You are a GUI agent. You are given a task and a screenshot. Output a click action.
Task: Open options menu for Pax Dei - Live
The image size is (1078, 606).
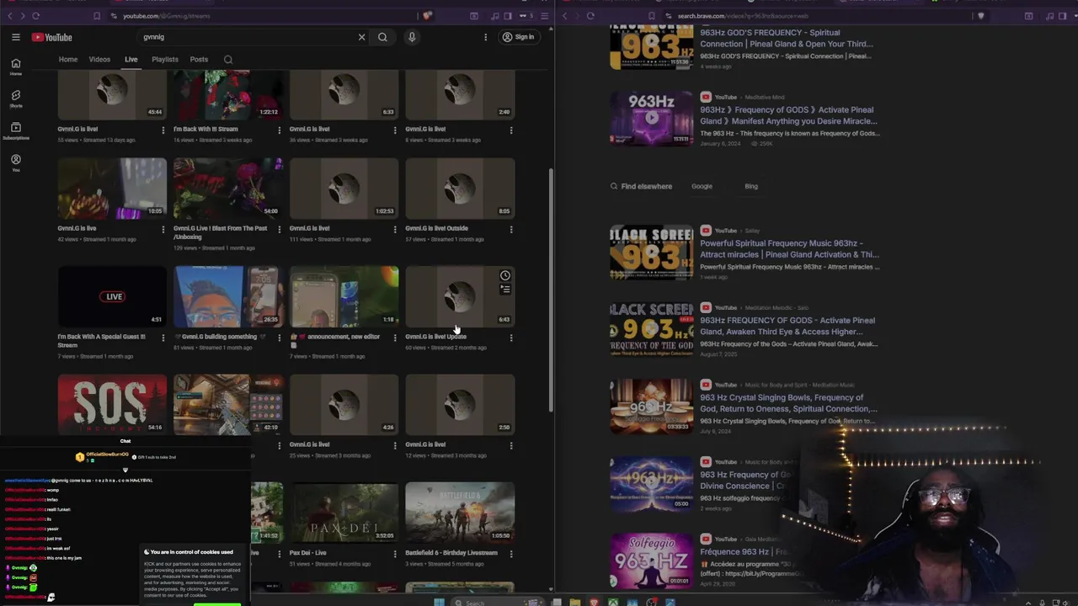coord(394,554)
